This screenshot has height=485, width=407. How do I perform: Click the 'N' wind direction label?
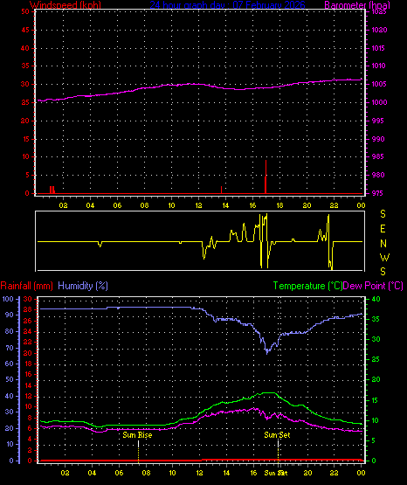point(383,244)
